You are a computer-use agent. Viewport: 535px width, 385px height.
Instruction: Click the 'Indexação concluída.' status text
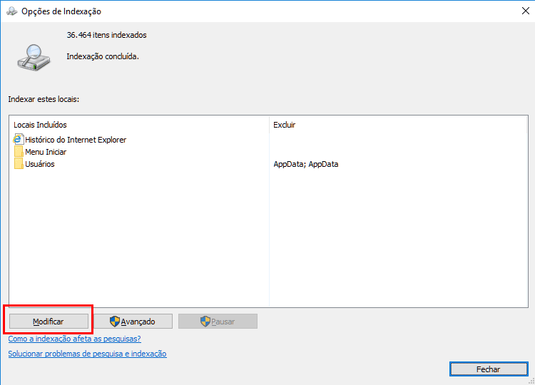tap(103, 56)
